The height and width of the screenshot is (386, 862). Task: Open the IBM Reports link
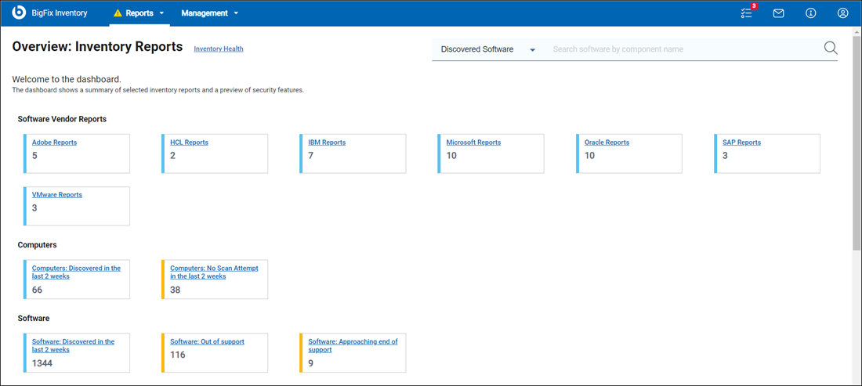click(x=327, y=142)
